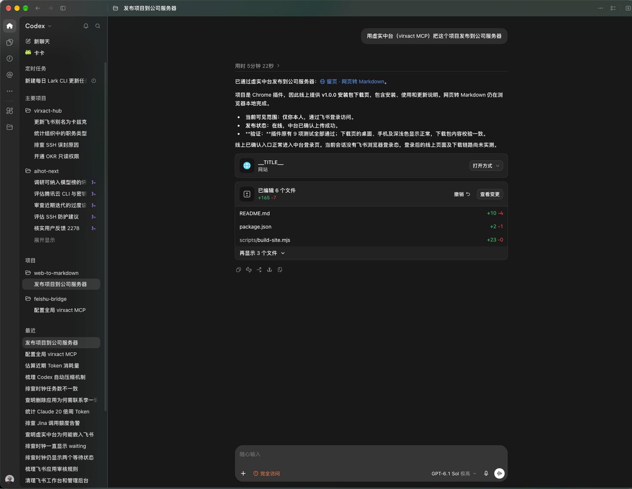632x489 pixels.
Task: Click the copy icon below the response
Action: click(239, 270)
